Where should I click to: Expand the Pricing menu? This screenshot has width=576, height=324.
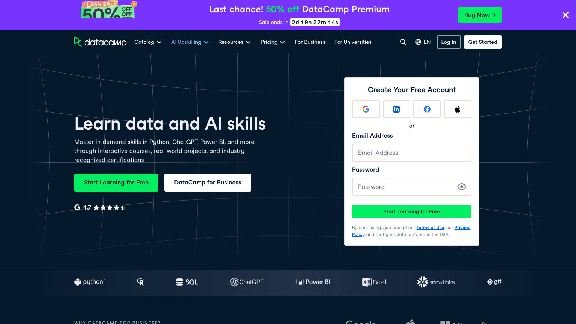point(273,42)
